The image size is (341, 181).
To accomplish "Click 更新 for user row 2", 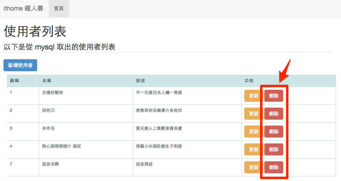I will (253, 114).
